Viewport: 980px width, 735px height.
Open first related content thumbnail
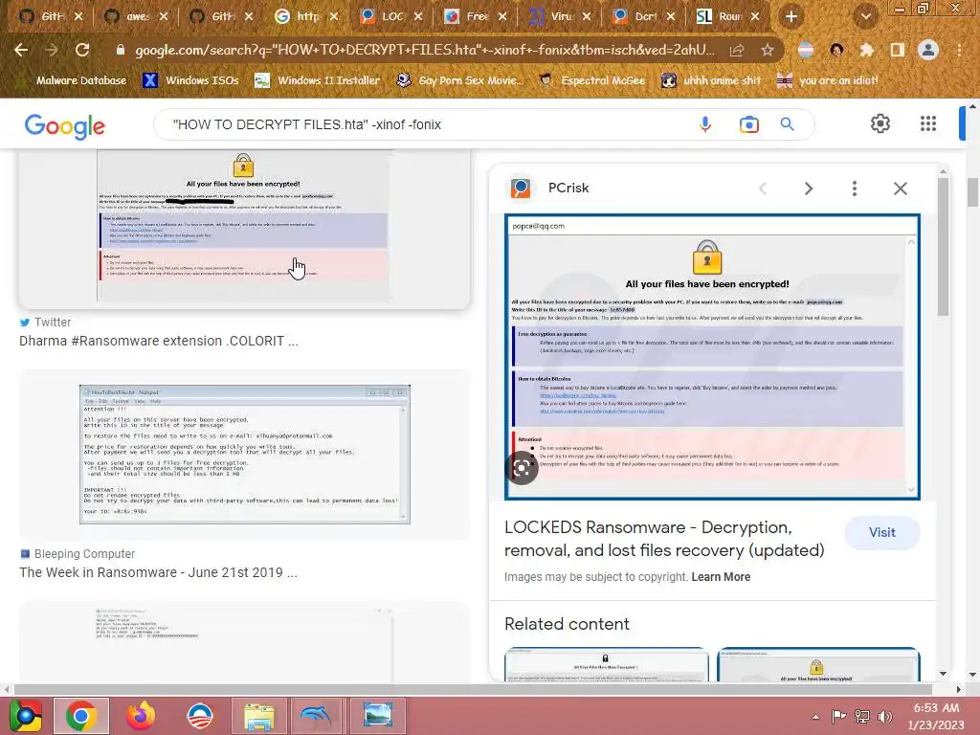pos(606,664)
